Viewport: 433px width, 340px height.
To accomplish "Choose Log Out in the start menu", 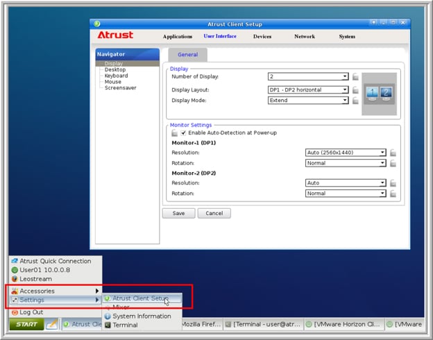I will tap(56, 312).
